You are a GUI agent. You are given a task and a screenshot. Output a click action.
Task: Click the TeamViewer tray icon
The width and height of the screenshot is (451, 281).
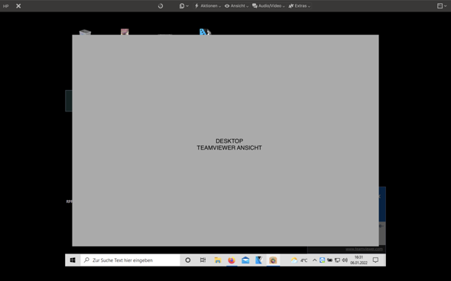322,260
